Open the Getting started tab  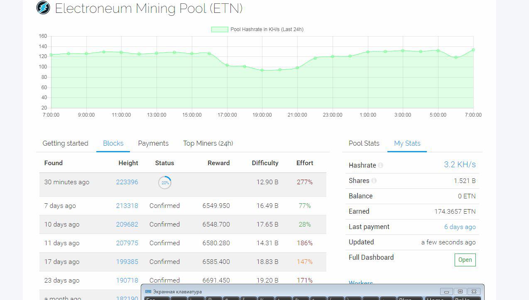[x=65, y=143]
